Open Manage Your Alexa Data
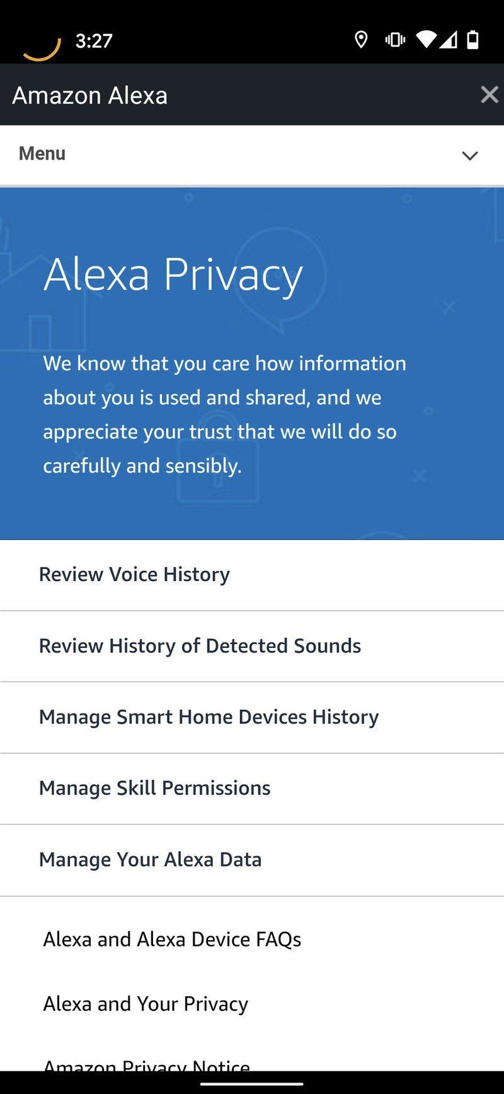The width and height of the screenshot is (504, 1094). point(150,860)
